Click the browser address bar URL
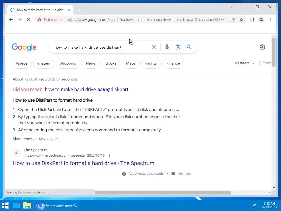Image resolution: width=281 pixels, height=211 pixels. tap(147, 20)
